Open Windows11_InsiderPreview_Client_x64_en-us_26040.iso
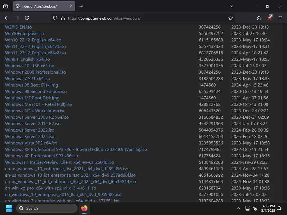Viewport: 287px width, 215px height. [x=59, y=162]
